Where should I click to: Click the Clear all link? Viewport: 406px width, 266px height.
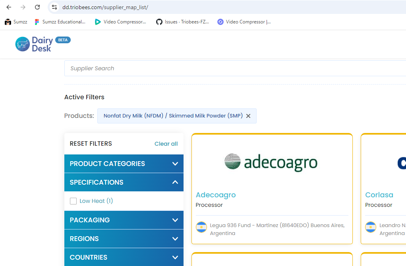click(166, 144)
